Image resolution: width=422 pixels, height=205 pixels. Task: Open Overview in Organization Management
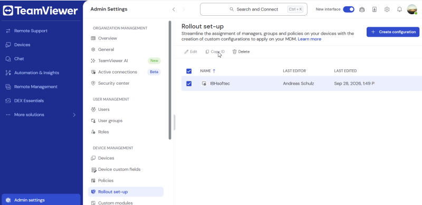tap(108, 38)
